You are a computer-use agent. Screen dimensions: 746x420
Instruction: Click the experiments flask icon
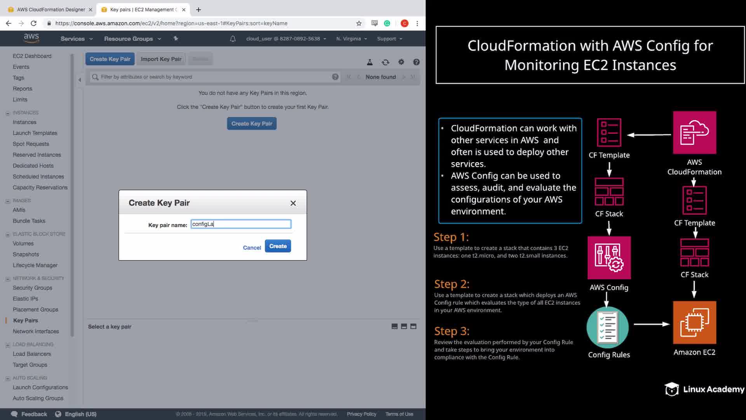370,62
